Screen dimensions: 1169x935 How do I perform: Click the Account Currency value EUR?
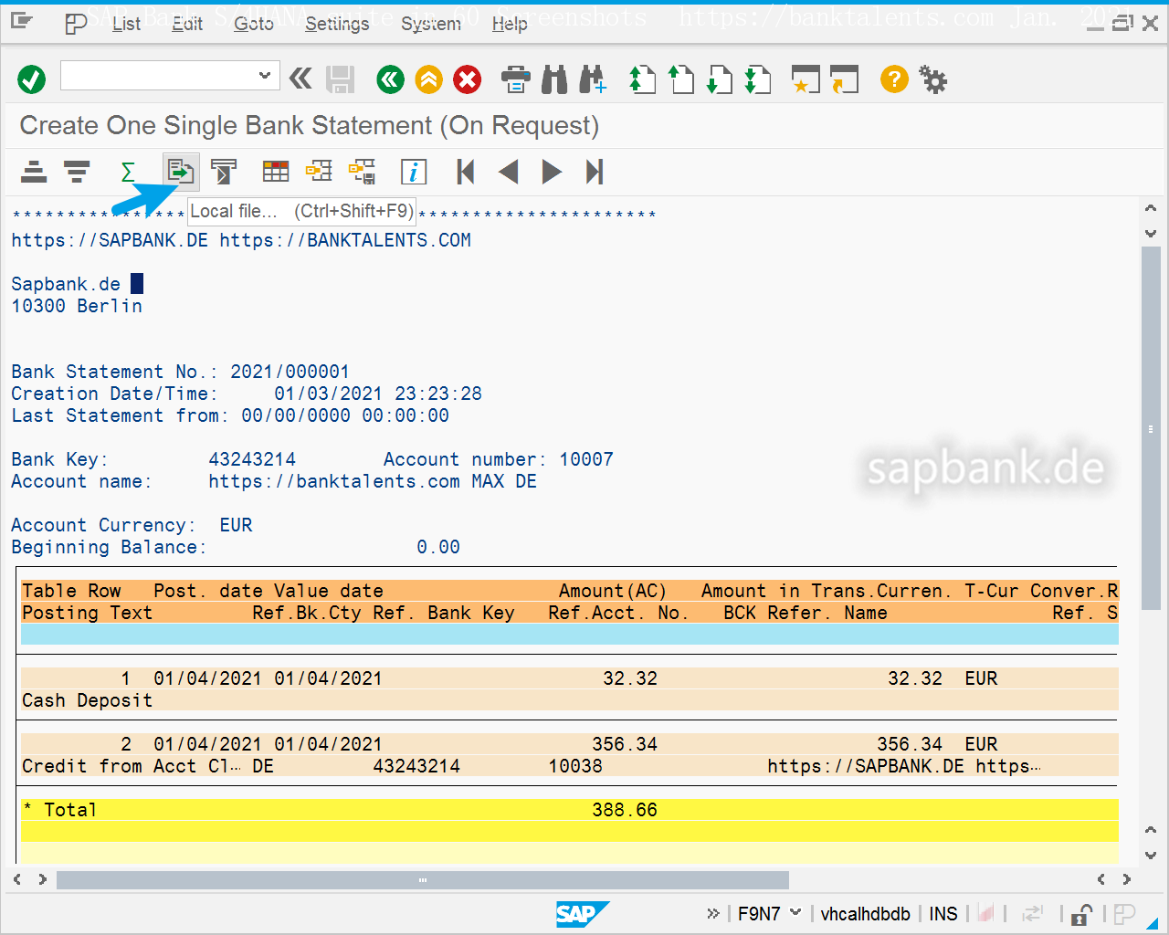tap(236, 525)
